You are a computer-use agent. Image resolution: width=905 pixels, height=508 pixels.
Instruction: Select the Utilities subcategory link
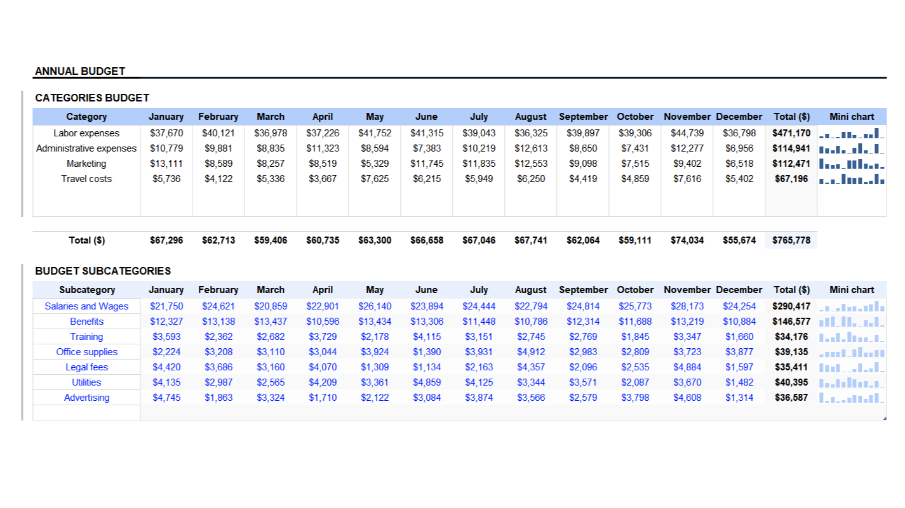pyautogui.click(x=86, y=382)
